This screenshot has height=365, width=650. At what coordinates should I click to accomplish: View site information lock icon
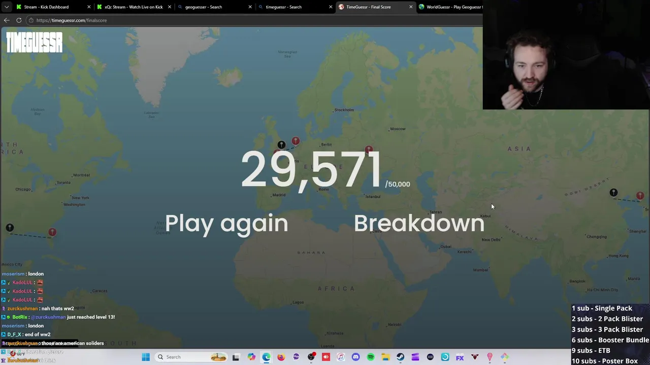coord(31,20)
